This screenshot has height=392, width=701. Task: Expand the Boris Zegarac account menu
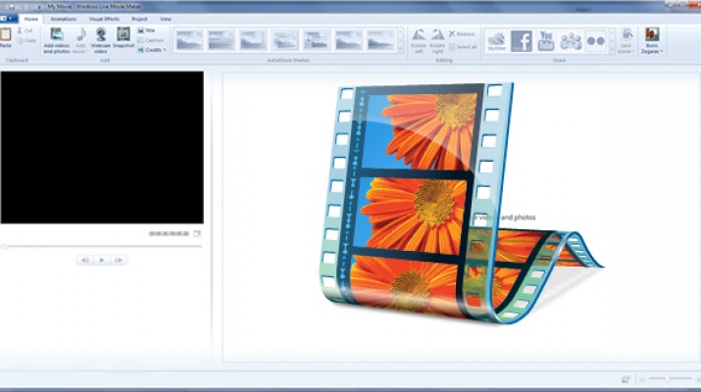(x=661, y=51)
